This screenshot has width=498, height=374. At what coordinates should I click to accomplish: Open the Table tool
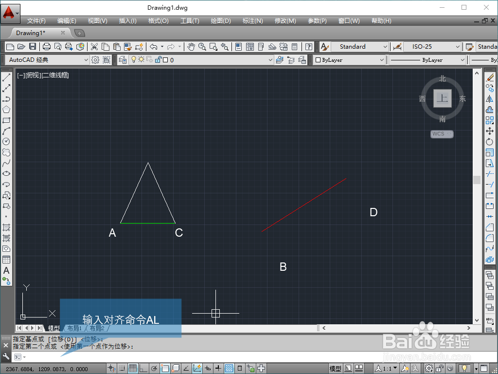pyautogui.click(x=6, y=260)
